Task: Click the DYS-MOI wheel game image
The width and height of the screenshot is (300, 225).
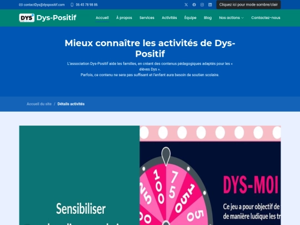Action: pos(210,175)
